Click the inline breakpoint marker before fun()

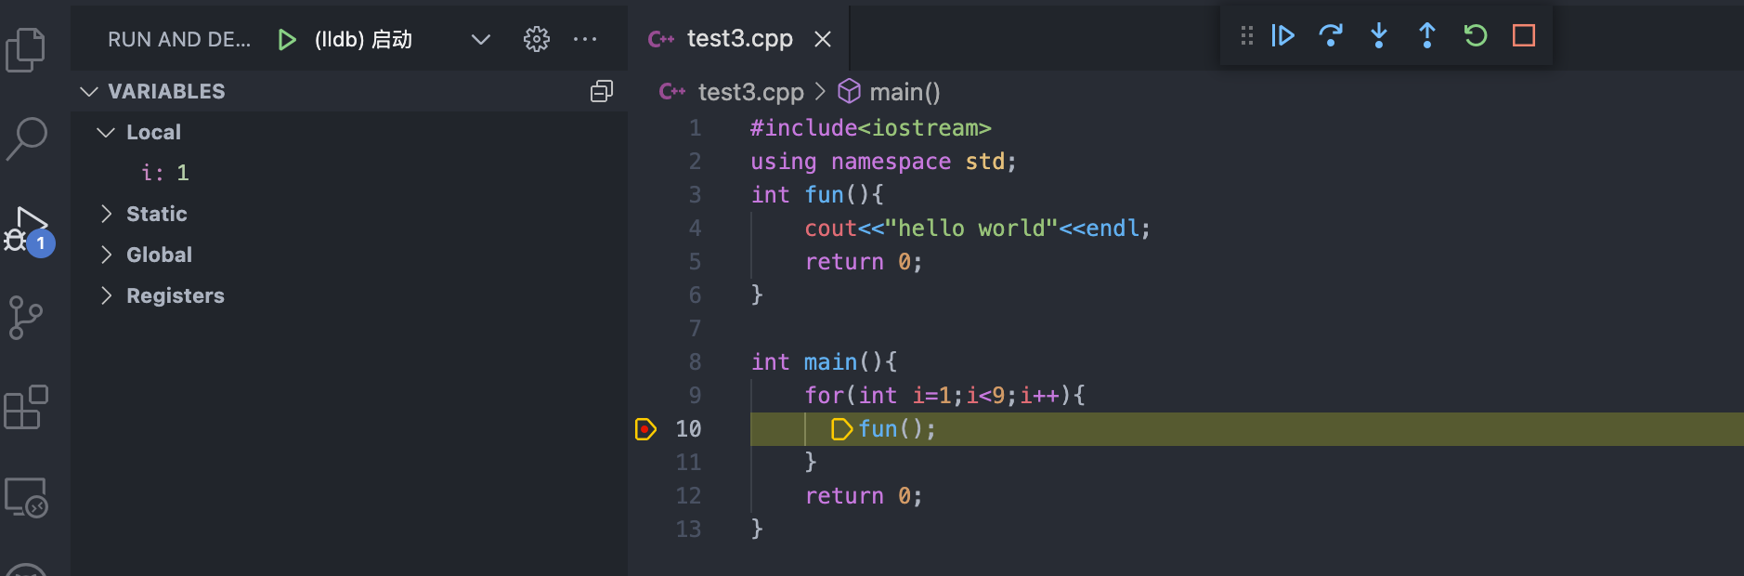841,429
